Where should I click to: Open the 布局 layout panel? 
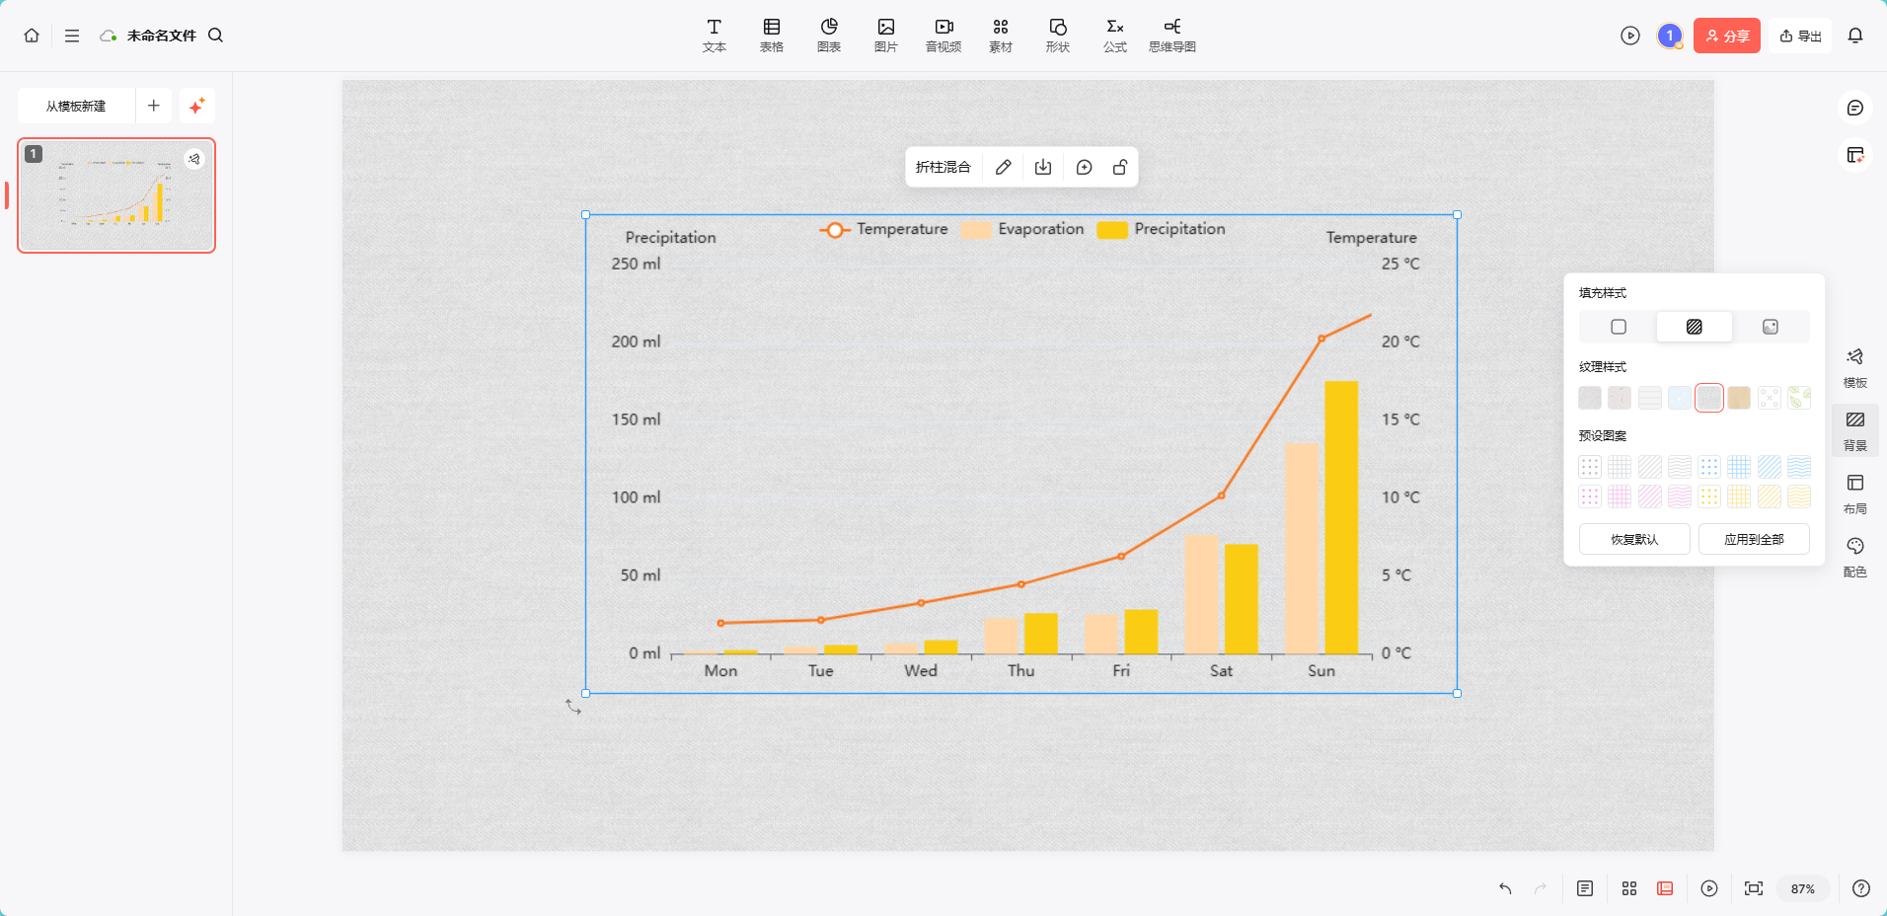coord(1855,494)
